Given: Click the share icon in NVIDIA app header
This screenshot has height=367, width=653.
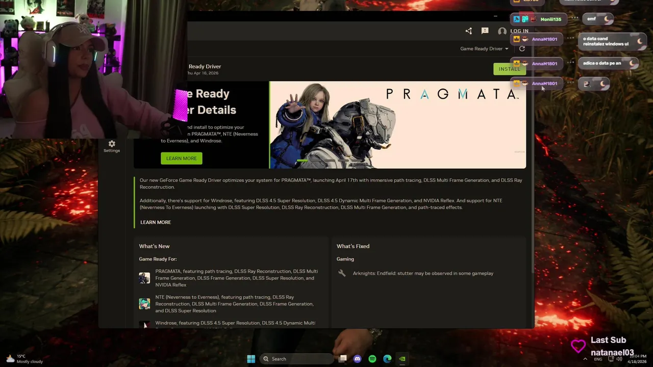Looking at the screenshot, I should click(469, 31).
